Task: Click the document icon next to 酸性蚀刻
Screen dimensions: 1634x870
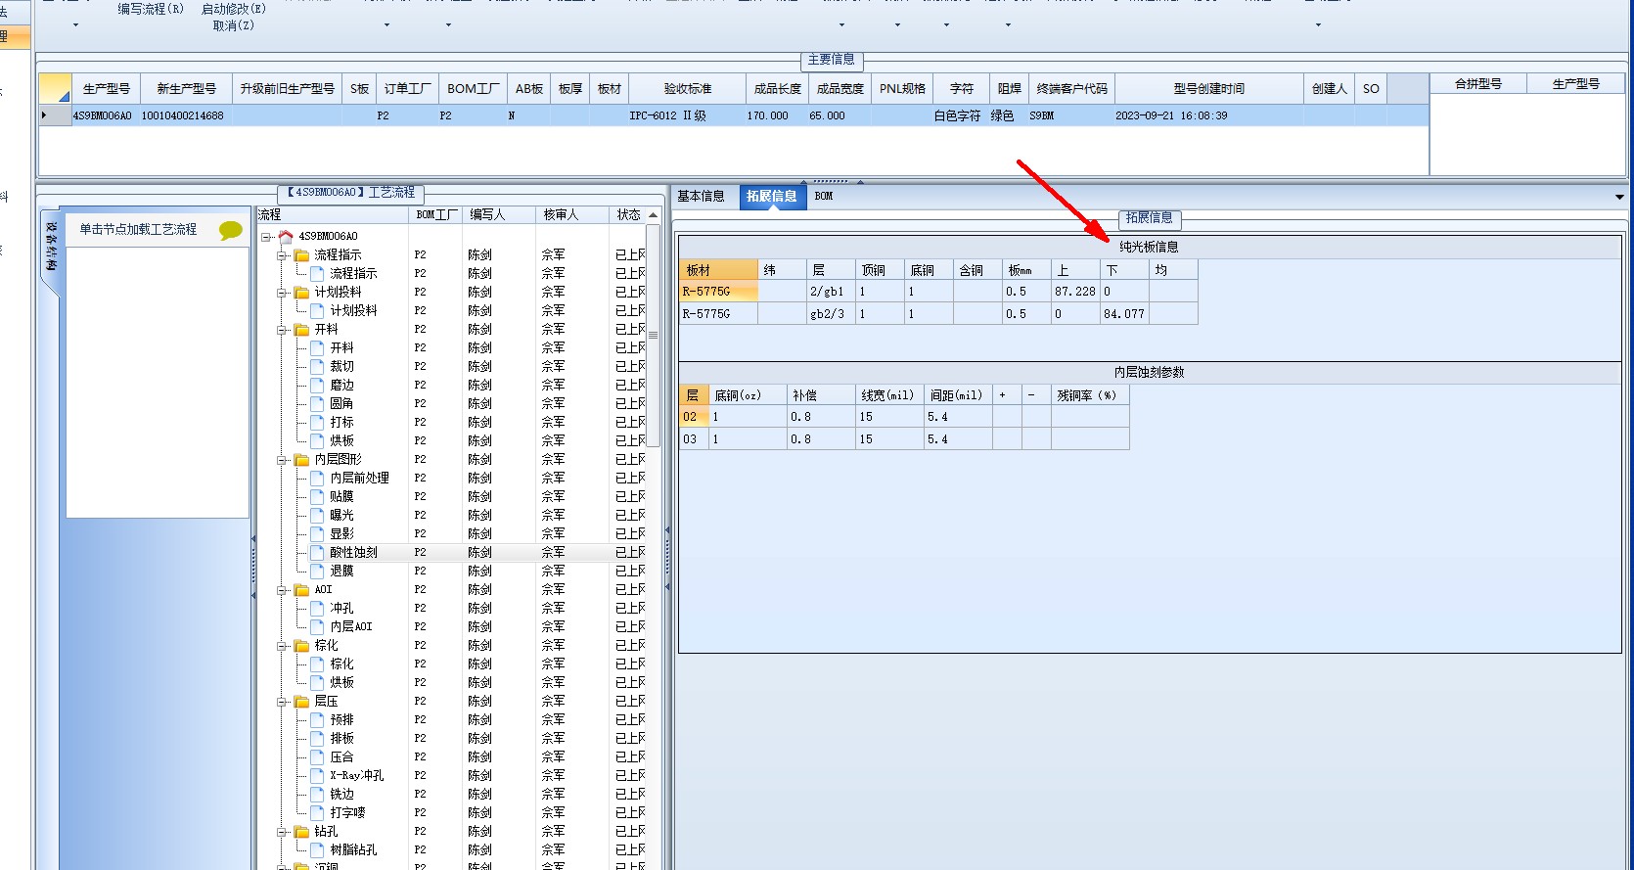Action: [317, 552]
